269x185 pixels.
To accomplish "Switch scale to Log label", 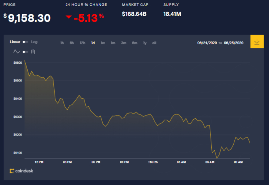I will tap(34, 42).
